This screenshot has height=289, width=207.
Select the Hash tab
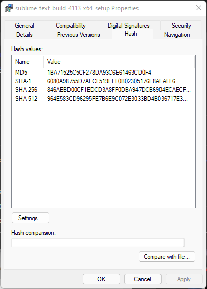(x=131, y=34)
